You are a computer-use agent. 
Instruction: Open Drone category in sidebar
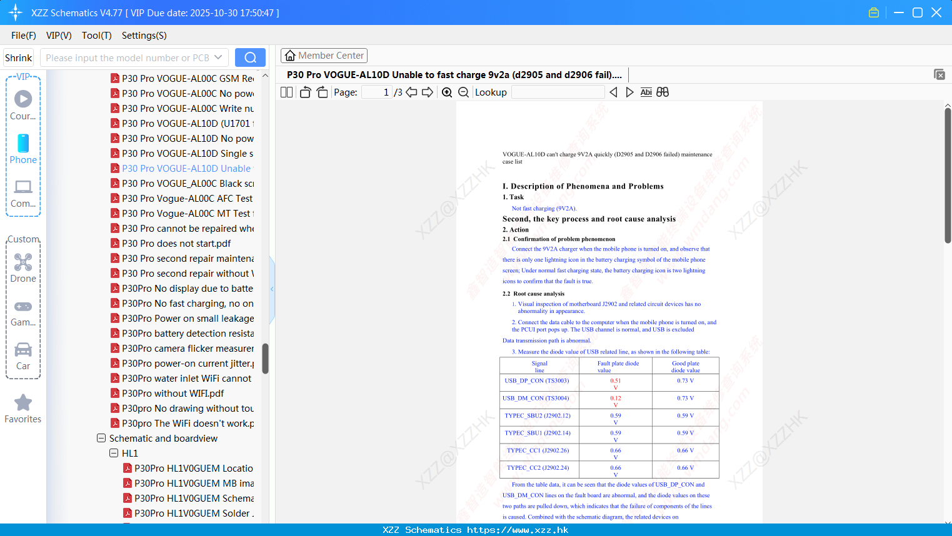(23, 268)
